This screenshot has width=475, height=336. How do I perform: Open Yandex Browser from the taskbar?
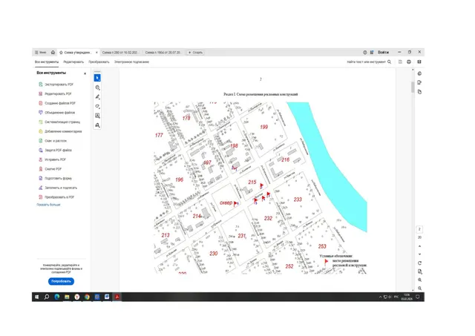pyautogui.click(x=77, y=297)
